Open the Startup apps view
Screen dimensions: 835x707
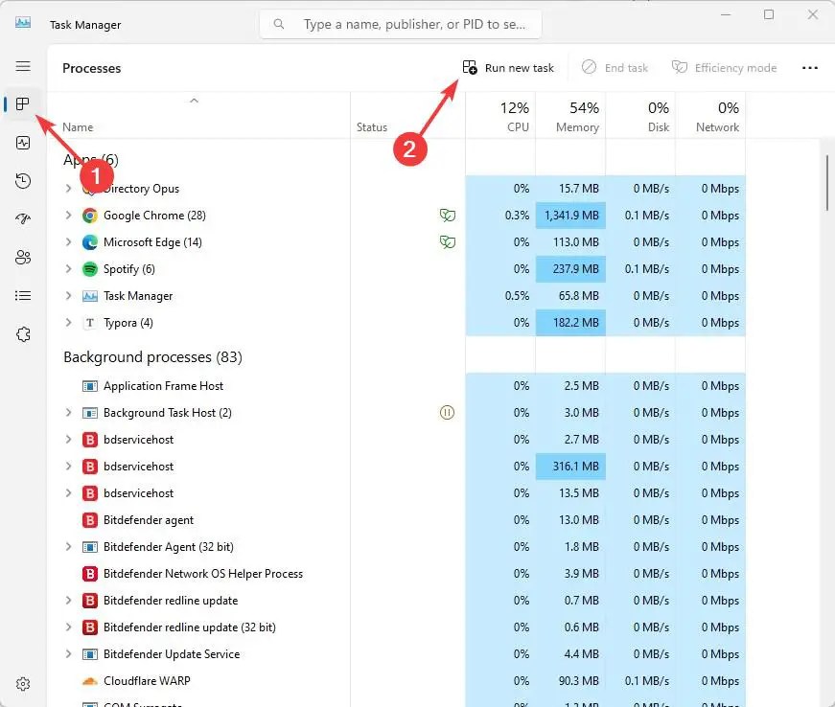point(22,218)
